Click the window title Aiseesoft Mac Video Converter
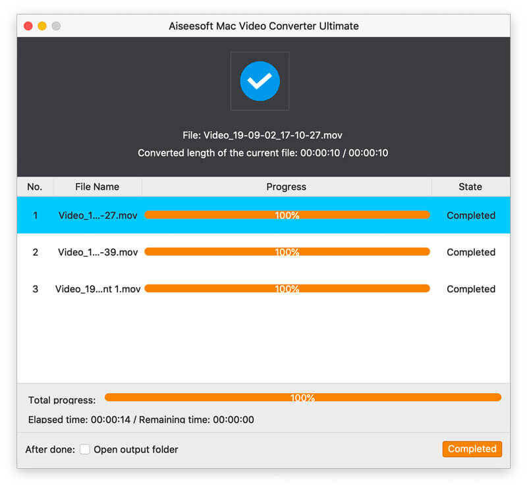 pos(263,26)
